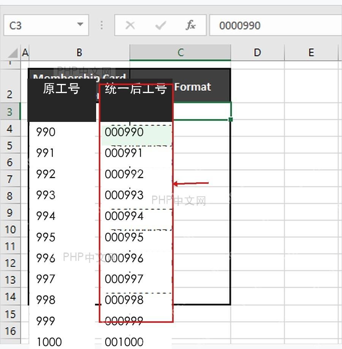Open Insert Function fx icon

point(191,25)
